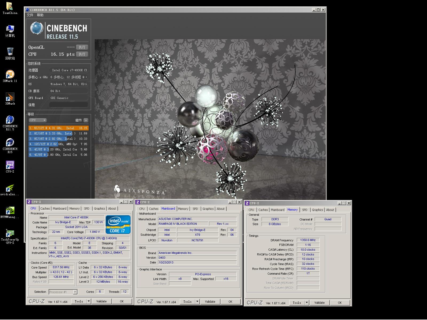Screen dimensions: 427x320
Task: Expand Tools dropdown arrow in middle CPU-Z window
Action: coord(198,302)
